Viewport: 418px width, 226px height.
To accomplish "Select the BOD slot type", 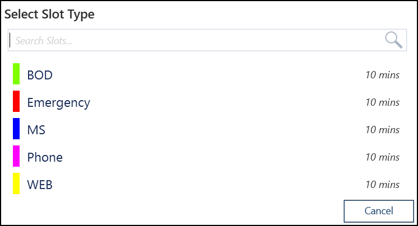I will pos(40,75).
